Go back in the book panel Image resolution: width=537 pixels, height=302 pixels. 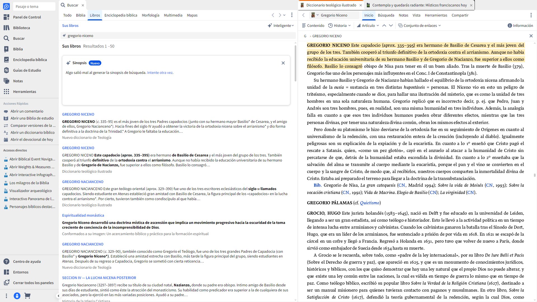point(303,15)
